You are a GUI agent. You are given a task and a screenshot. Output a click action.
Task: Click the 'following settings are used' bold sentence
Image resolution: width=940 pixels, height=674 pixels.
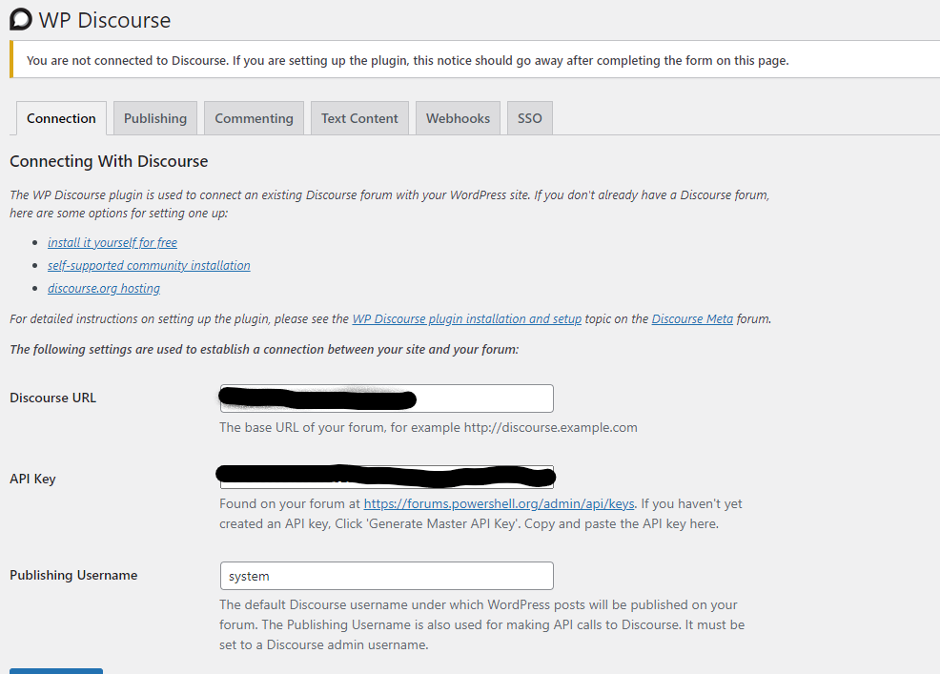[264, 349]
